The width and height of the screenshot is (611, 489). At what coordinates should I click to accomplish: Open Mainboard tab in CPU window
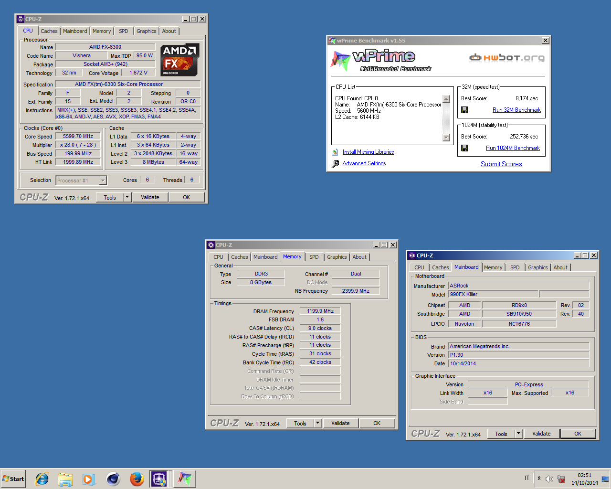pos(75,31)
